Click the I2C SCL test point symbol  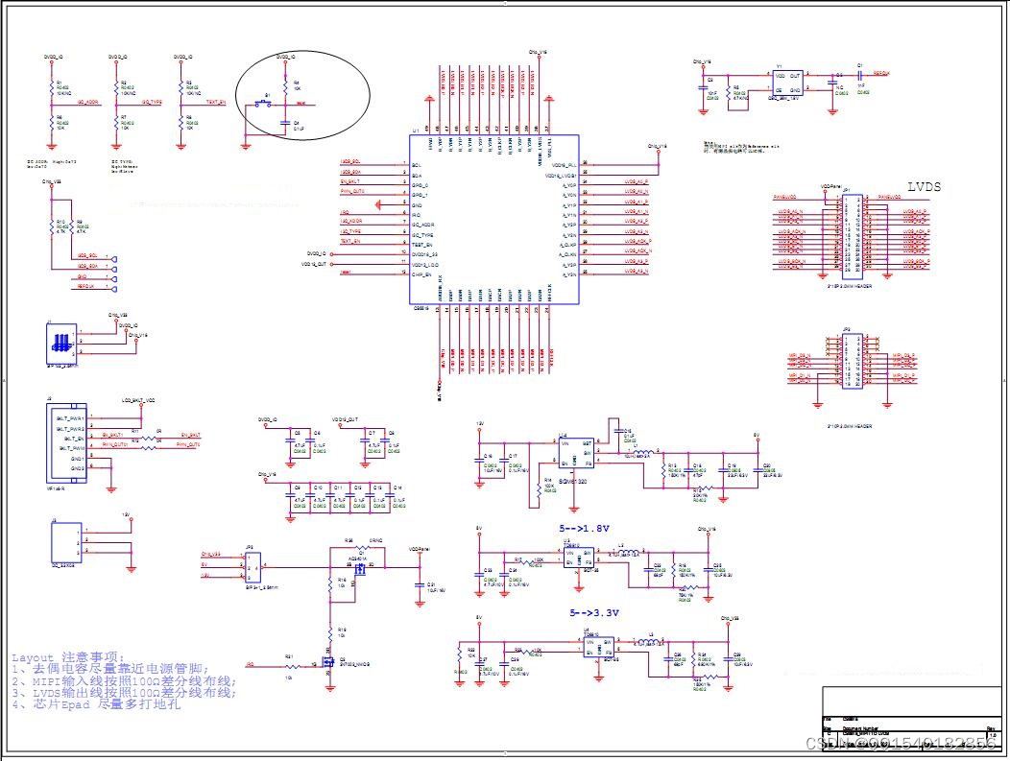pos(114,259)
